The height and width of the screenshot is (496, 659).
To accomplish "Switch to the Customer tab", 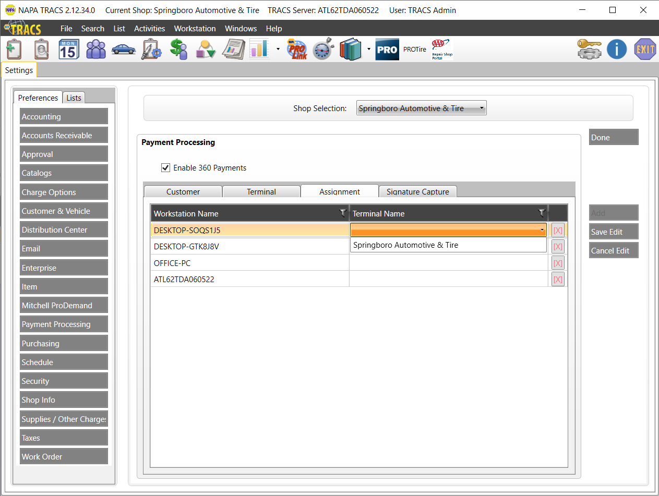I will pyautogui.click(x=183, y=191).
